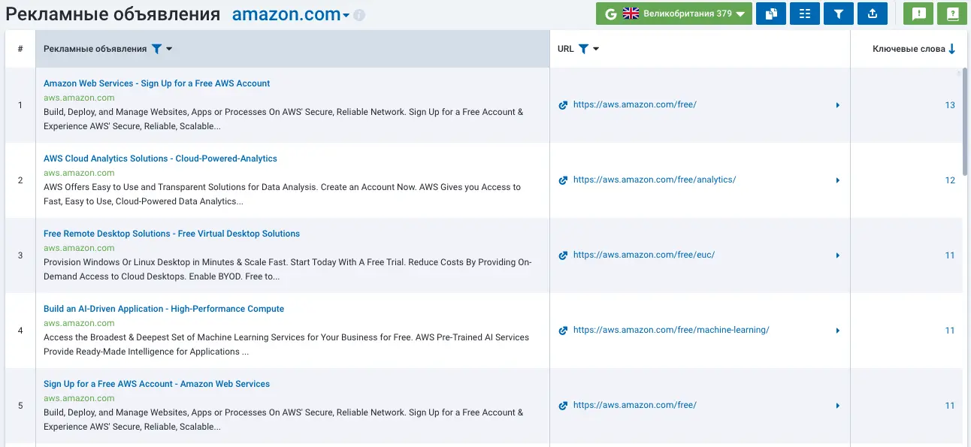Screen dimensions: 971x447
Task: Open the ad titled AWS Cloud Analytics Solutions
Action: coord(160,159)
